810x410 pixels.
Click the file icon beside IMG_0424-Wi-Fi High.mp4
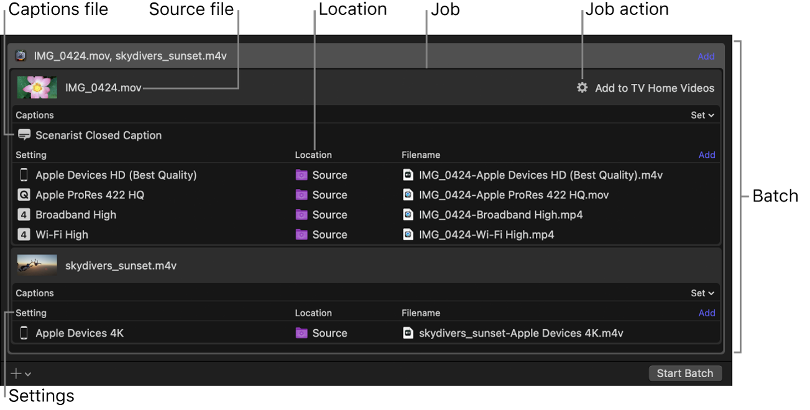click(x=408, y=234)
